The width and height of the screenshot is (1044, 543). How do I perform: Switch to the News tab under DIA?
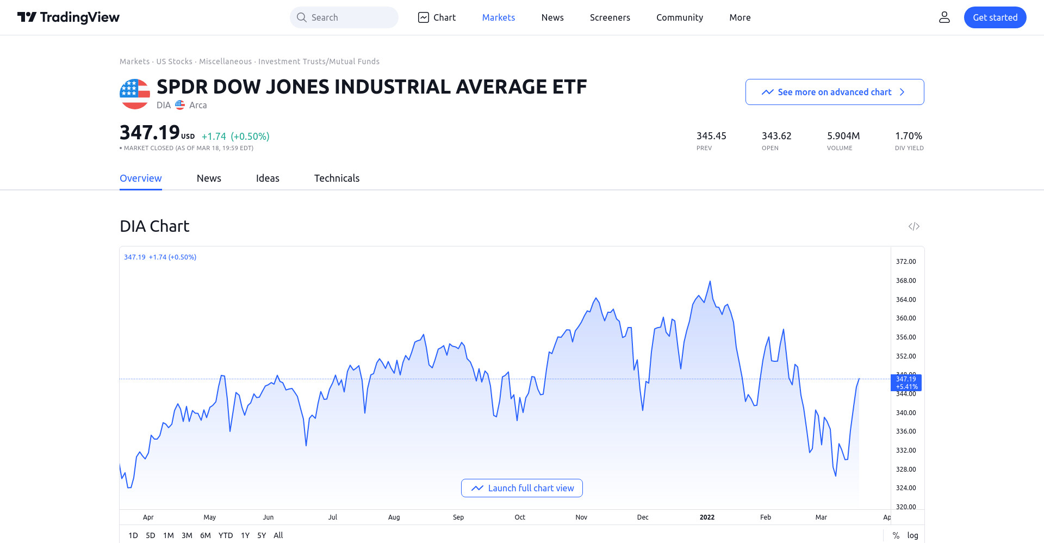[209, 178]
